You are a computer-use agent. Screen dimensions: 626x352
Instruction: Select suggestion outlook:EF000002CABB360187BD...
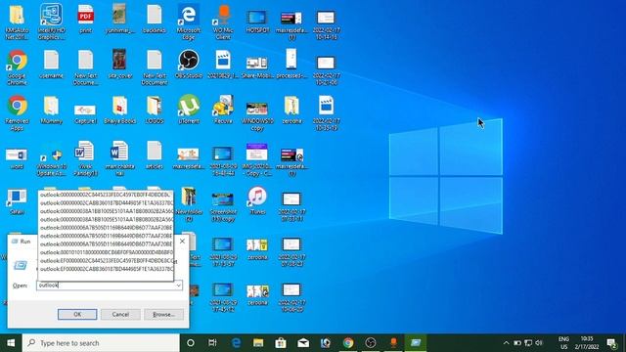[x=106, y=269]
